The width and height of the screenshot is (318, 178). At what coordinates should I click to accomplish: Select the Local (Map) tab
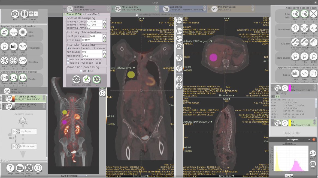coord(91,14)
